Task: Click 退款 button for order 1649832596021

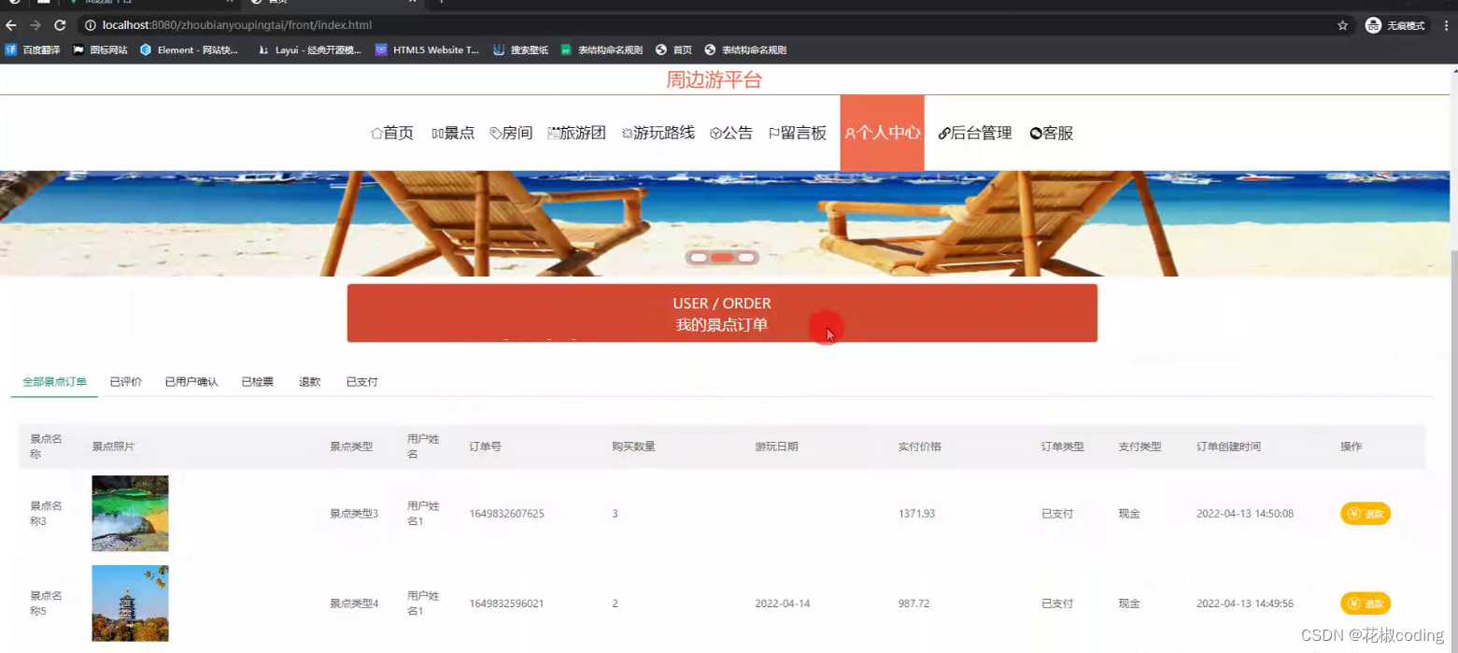Action: coord(1366,603)
